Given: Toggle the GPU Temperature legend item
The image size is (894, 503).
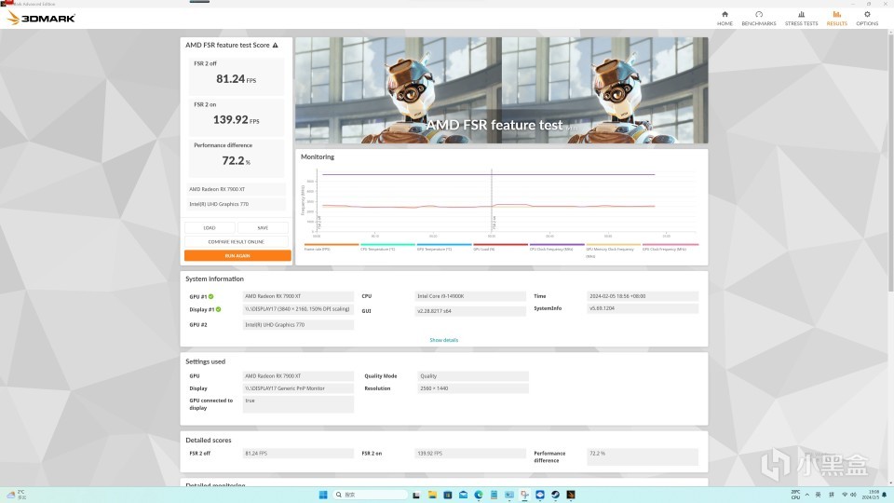Looking at the screenshot, I should [x=444, y=247].
